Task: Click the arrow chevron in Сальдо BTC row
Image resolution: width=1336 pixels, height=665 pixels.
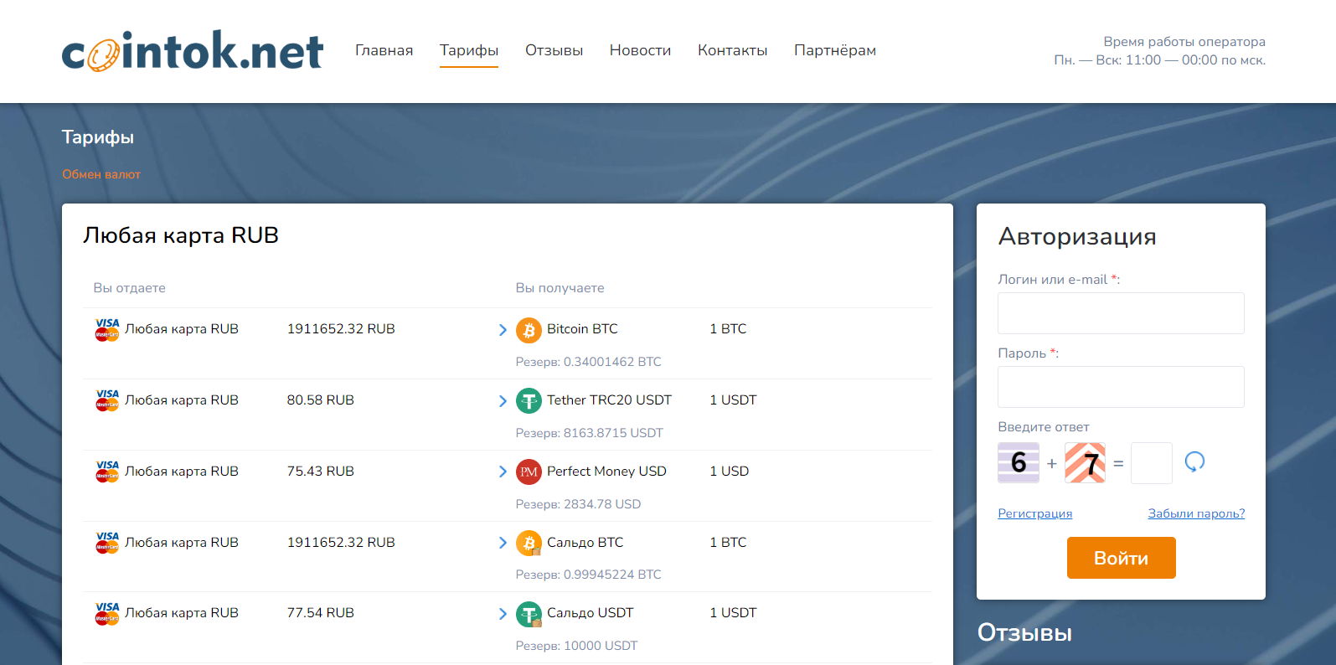Action: 503,543
